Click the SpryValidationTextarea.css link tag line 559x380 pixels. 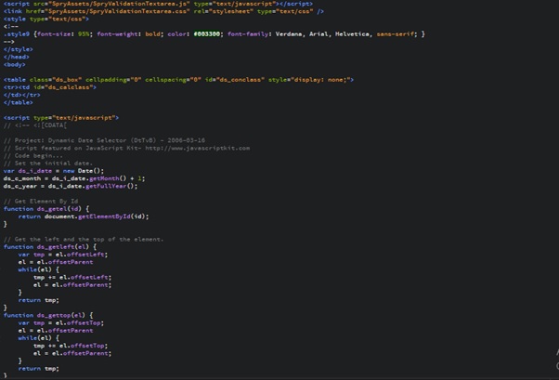click(163, 11)
